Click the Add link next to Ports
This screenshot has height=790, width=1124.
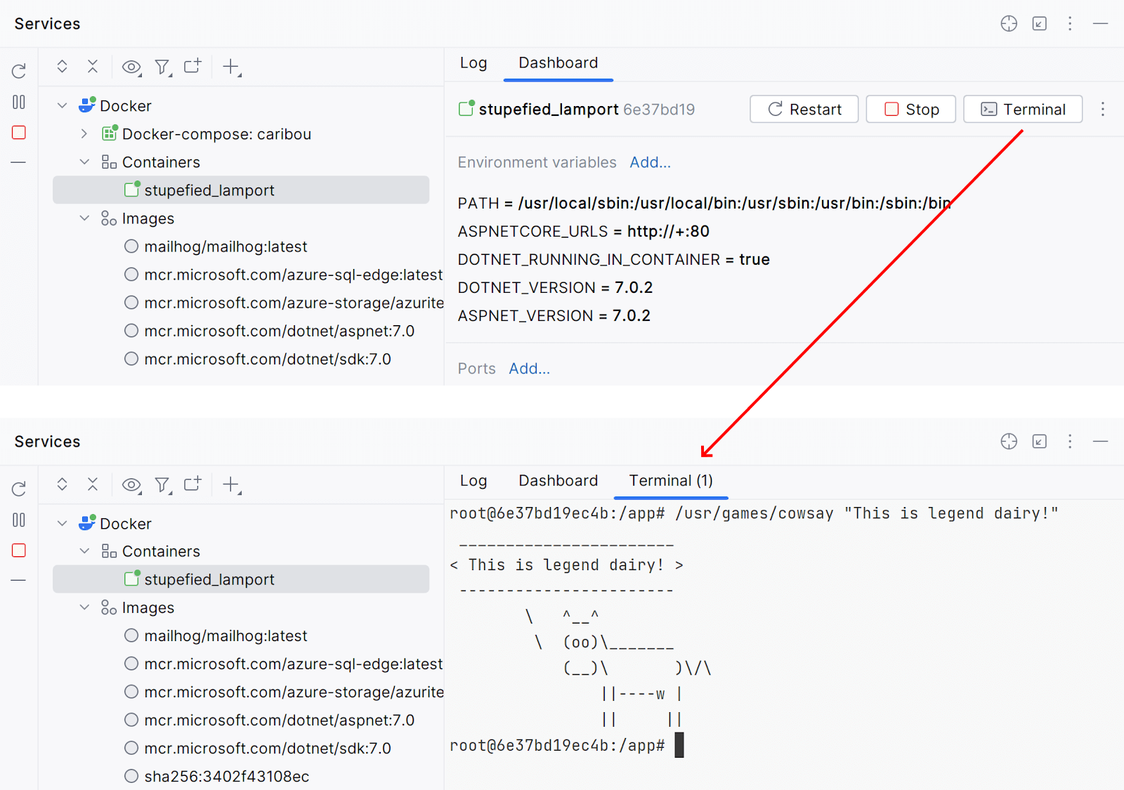pos(529,368)
